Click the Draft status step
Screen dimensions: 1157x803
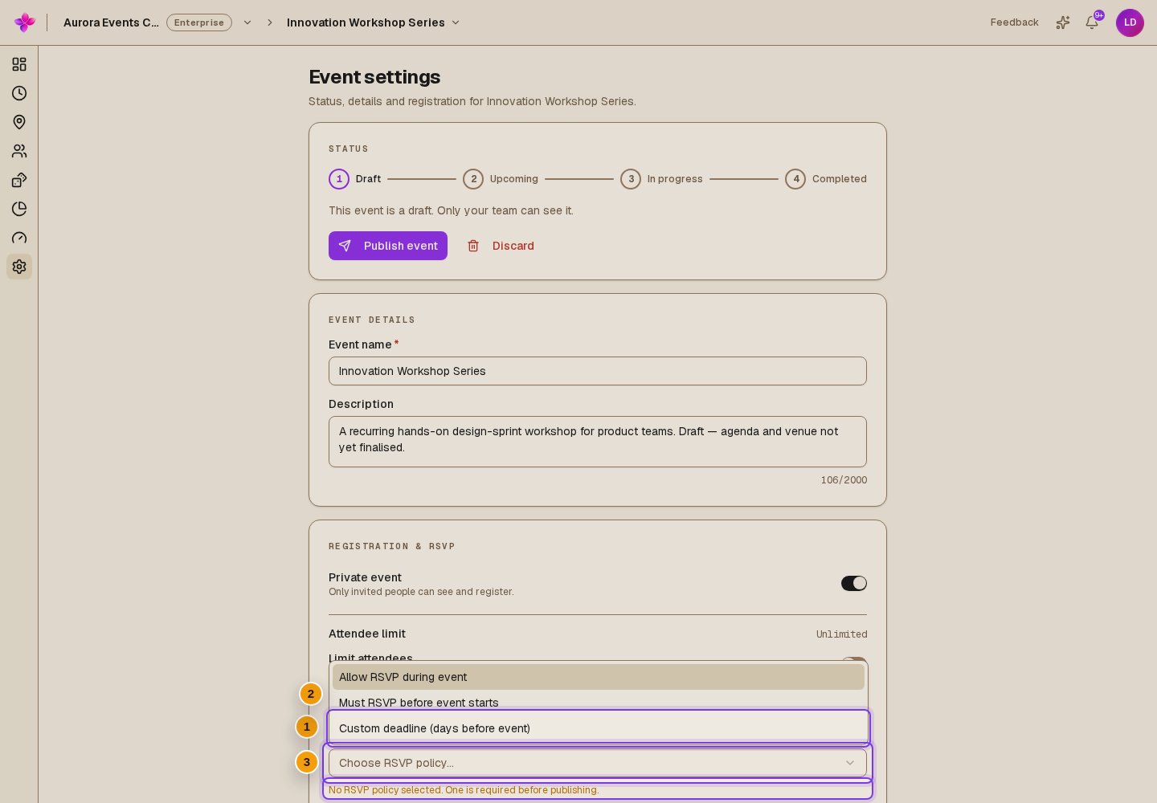point(355,179)
